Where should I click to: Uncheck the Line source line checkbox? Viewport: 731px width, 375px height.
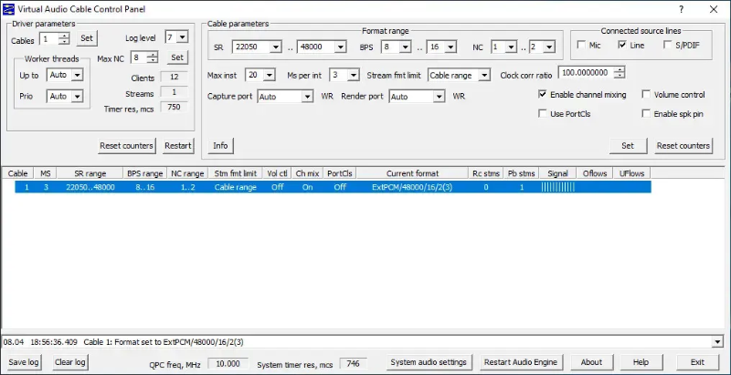coord(622,45)
